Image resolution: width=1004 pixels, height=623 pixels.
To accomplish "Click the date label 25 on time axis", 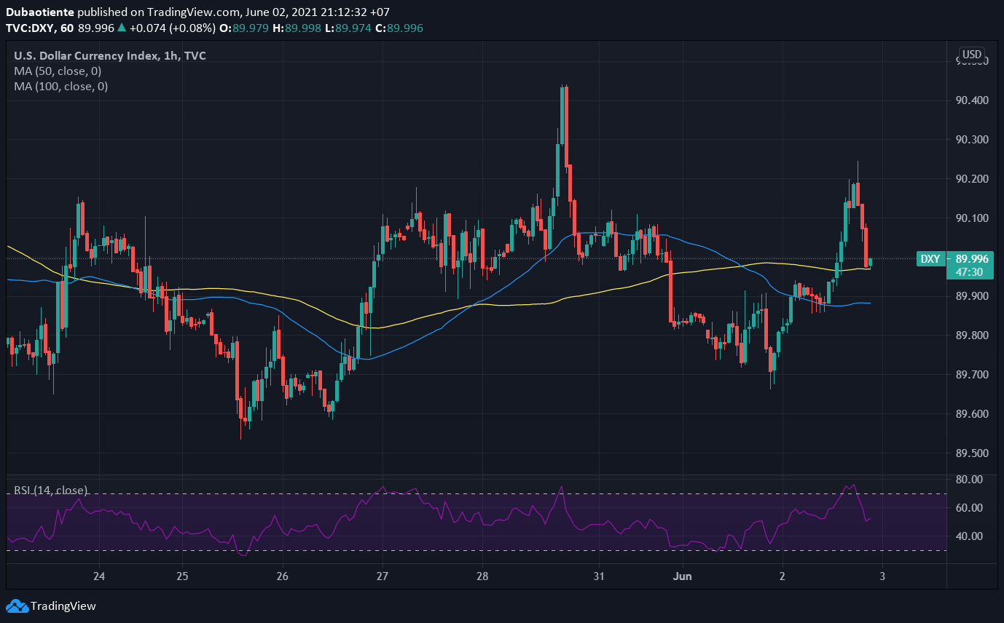I will pyautogui.click(x=182, y=576).
